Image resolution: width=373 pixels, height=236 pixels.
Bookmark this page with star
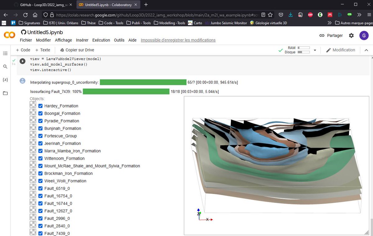pos(270,15)
